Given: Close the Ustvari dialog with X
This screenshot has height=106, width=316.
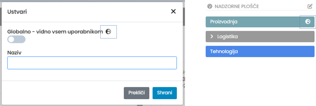Looking at the screenshot, I should point(173,11).
